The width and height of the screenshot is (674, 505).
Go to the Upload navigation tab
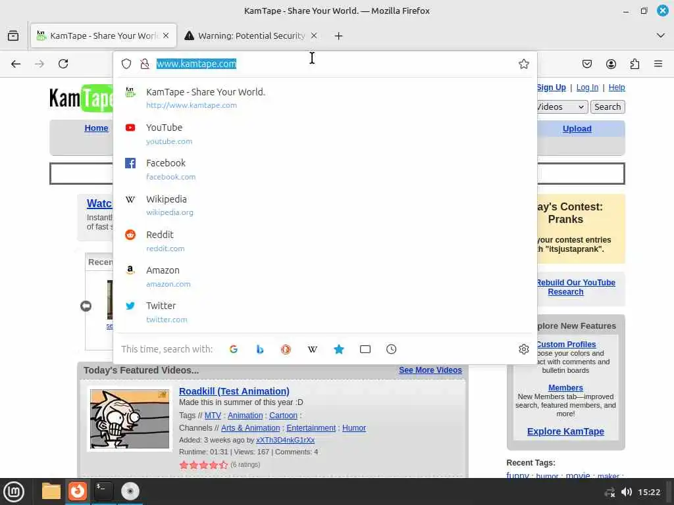pos(577,128)
